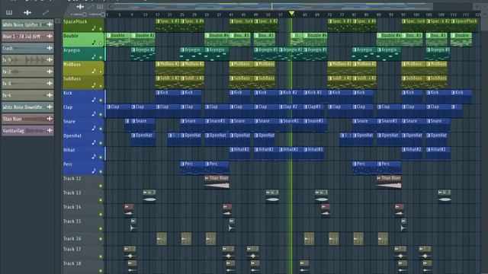Click the note icon on Snare track
The image size is (488, 274).
[x=94, y=128]
